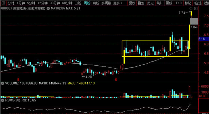Collapse the VOLUME indicator panel arrow

[2, 83]
